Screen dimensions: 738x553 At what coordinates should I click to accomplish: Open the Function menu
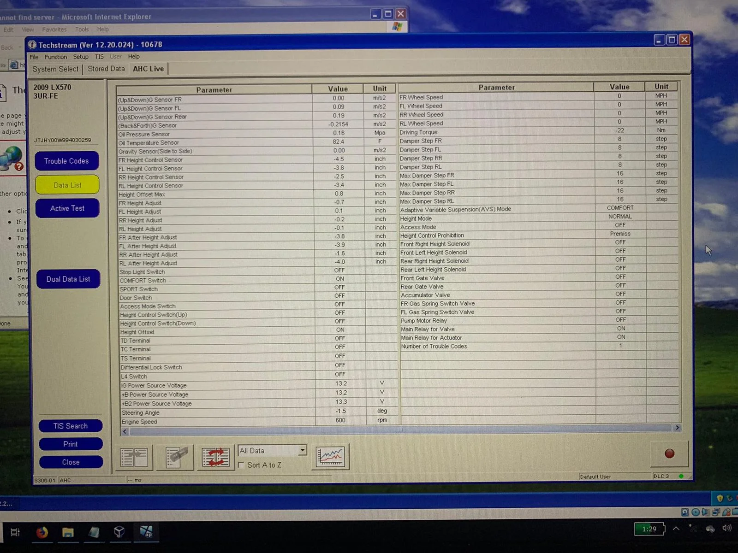(56, 57)
